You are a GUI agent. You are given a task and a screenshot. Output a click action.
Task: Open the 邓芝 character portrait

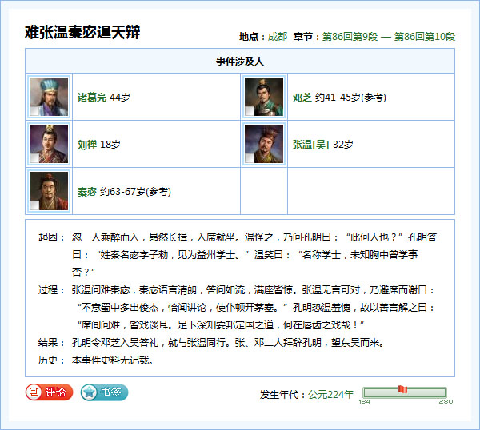(264, 97)
